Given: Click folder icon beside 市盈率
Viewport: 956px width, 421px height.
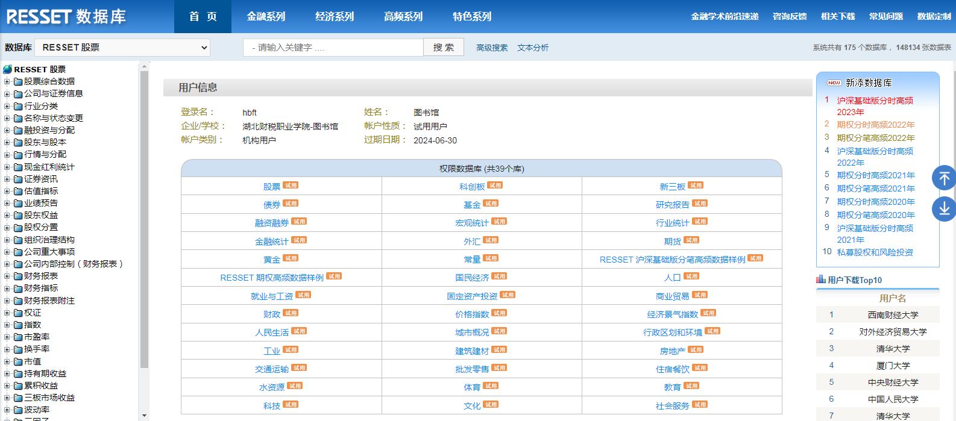Looking at the screenshot, I should [x=18, y=337].
